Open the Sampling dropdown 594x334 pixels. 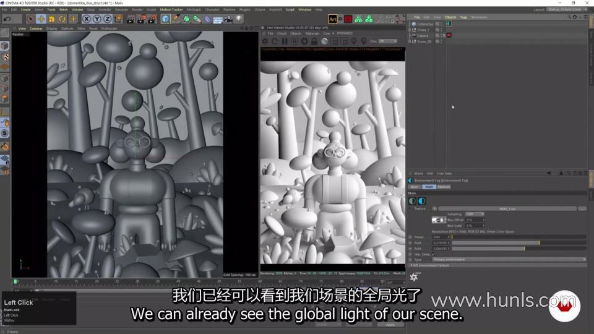point(475,214)
